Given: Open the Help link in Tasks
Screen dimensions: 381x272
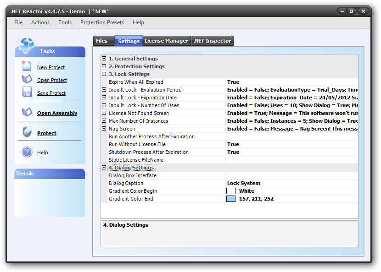Looking at the screenshot, I should point(43,152).
